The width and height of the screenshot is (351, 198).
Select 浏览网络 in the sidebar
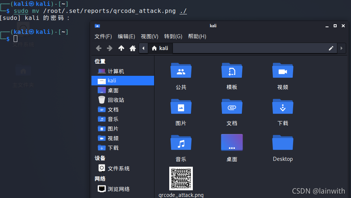pos(123,189)
